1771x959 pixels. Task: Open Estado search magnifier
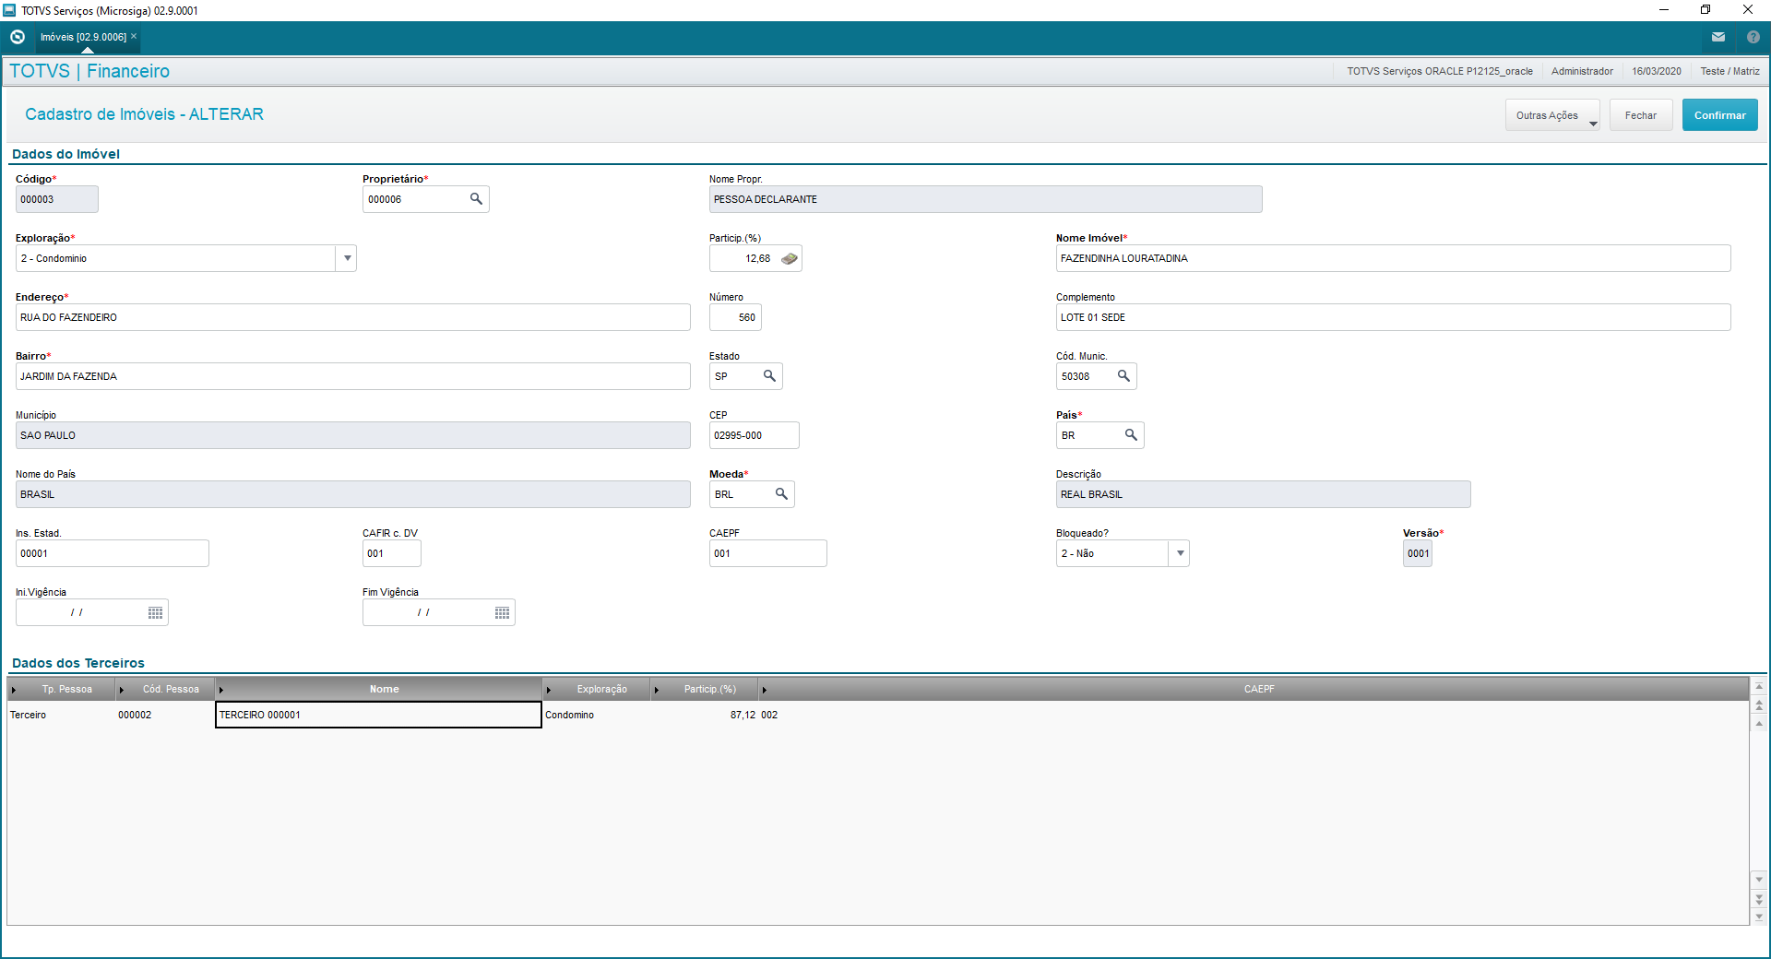click(x=769, y=376)
